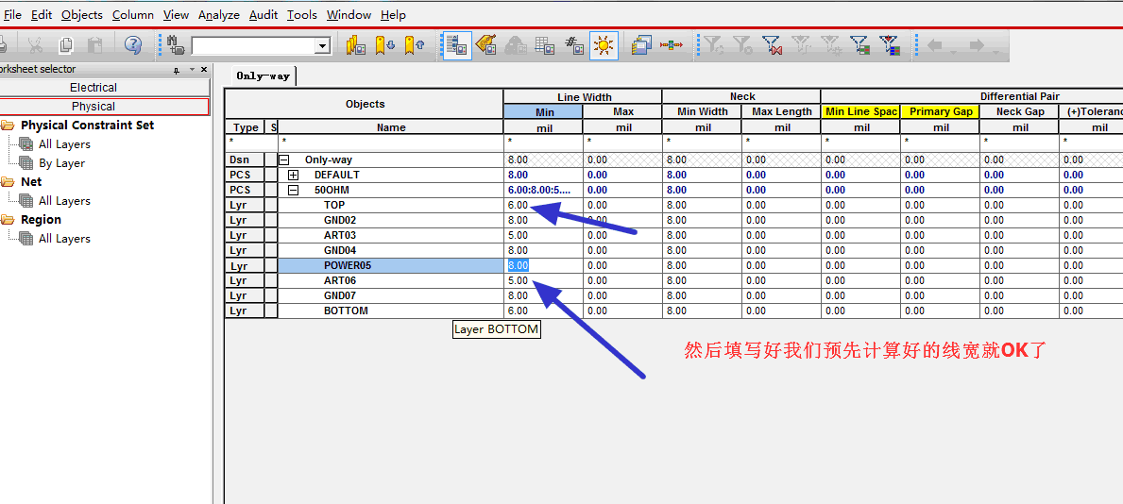Switch to the Only-way worksheet tab
This screenshot has height=504, width=1123.
click(x=263, y=76)
